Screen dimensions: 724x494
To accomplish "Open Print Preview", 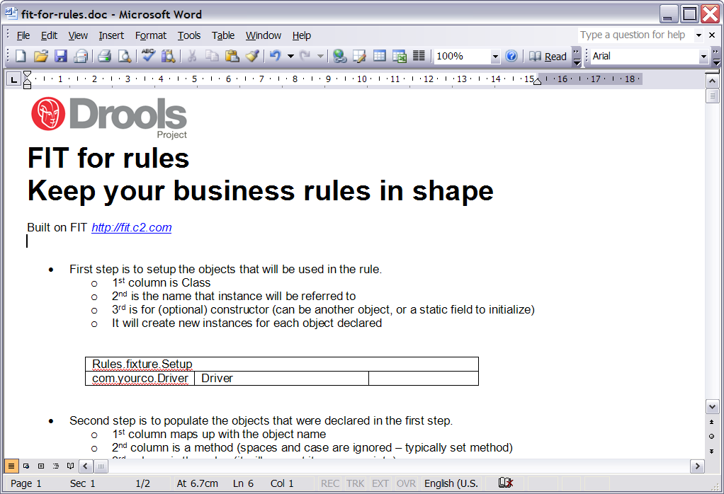I will [x=124, y=57].
